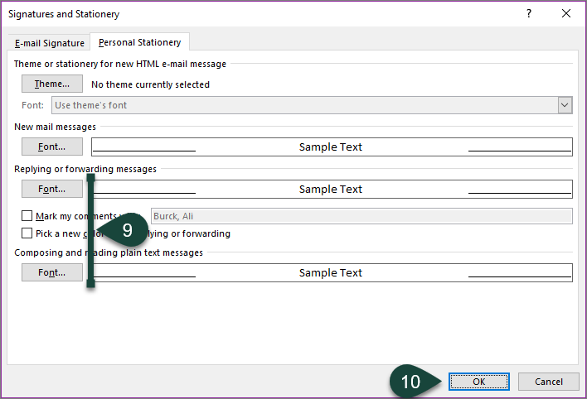Open Font... for plain text messages
This screenshot has width=587, height=399.
coord(52,272)
